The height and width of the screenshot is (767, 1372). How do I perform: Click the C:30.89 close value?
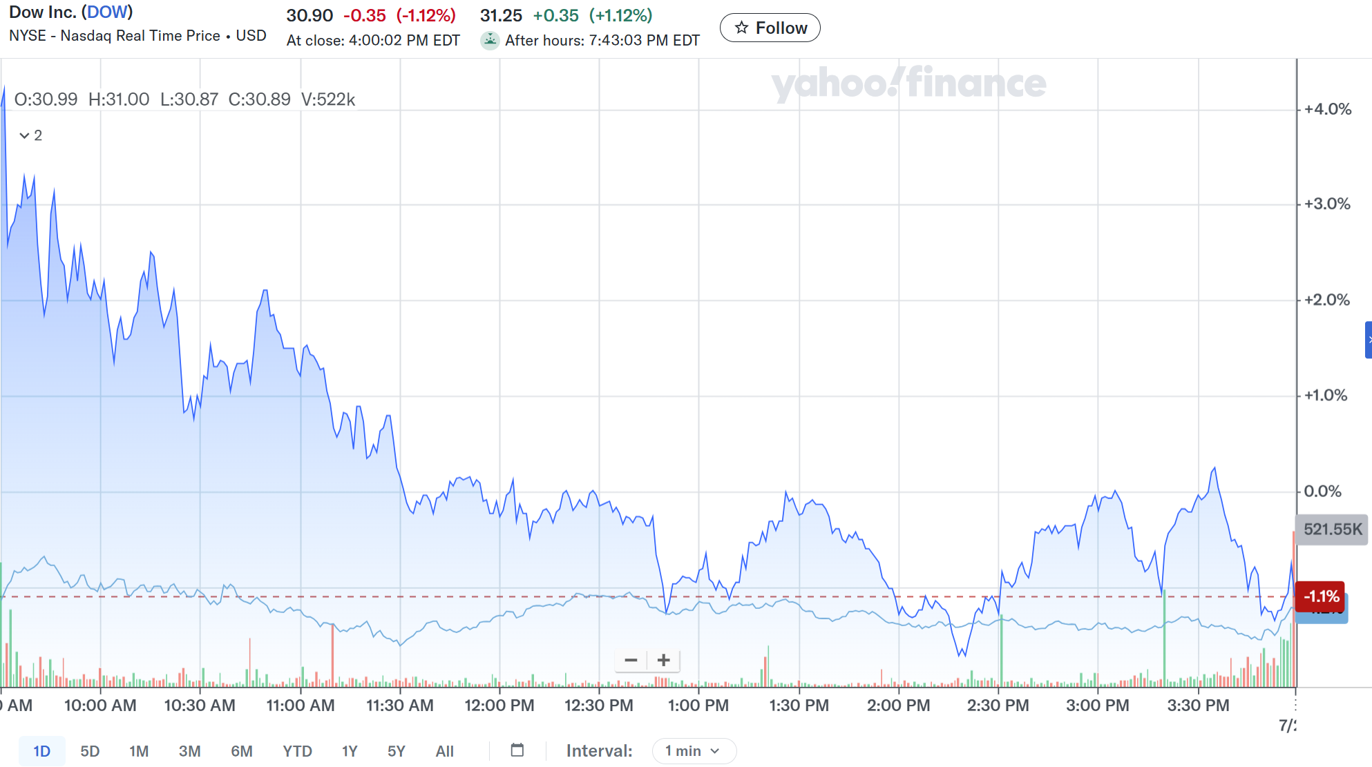coord(259,99)
